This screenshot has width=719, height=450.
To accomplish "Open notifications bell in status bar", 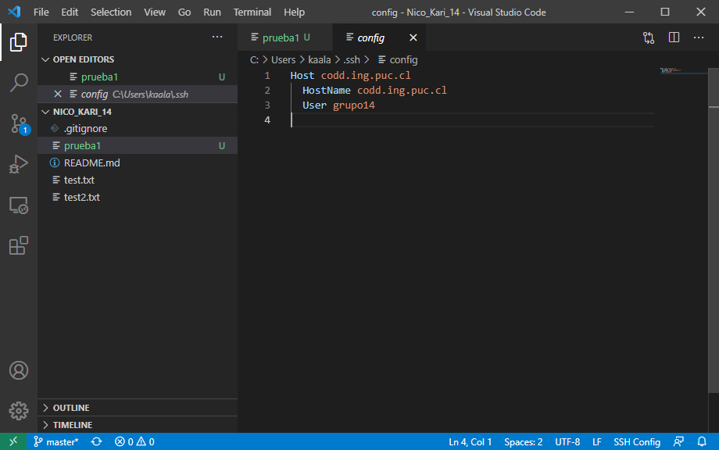I will point(702,441).
